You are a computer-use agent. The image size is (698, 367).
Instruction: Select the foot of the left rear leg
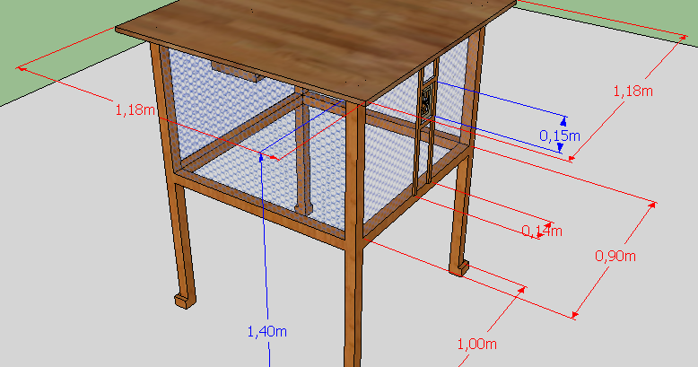point(185,301)
